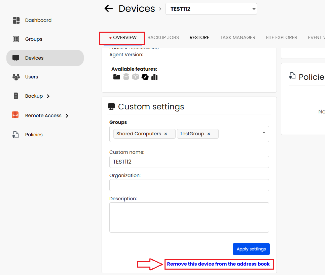
Task: Expand the Backup submenu
Action: click(x=48, y=96)
